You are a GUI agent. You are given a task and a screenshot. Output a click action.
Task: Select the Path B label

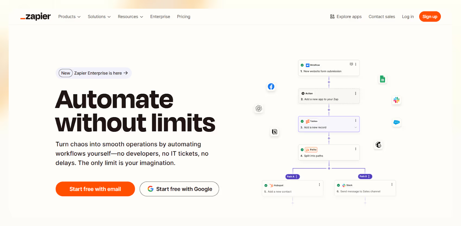pos(365,176)
